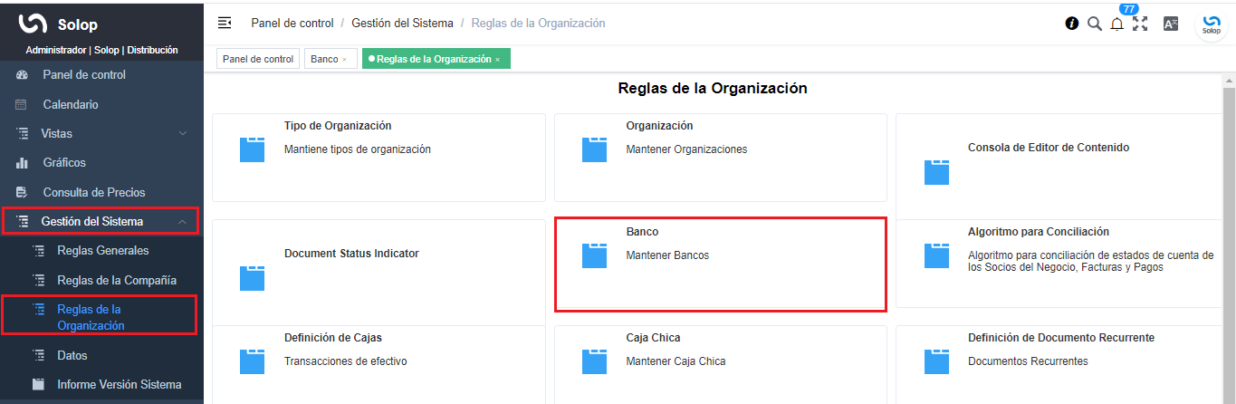Screen dimensions: 1236x404
Task: Go to Gestión del Sistema breadcrumb
Action: pyautogui.click(x=402, y=23)
